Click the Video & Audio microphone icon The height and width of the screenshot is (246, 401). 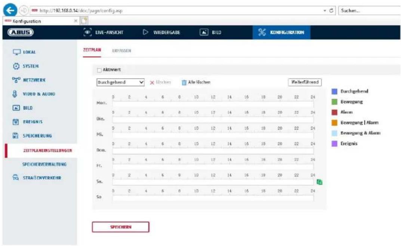(x=15, y=94)
